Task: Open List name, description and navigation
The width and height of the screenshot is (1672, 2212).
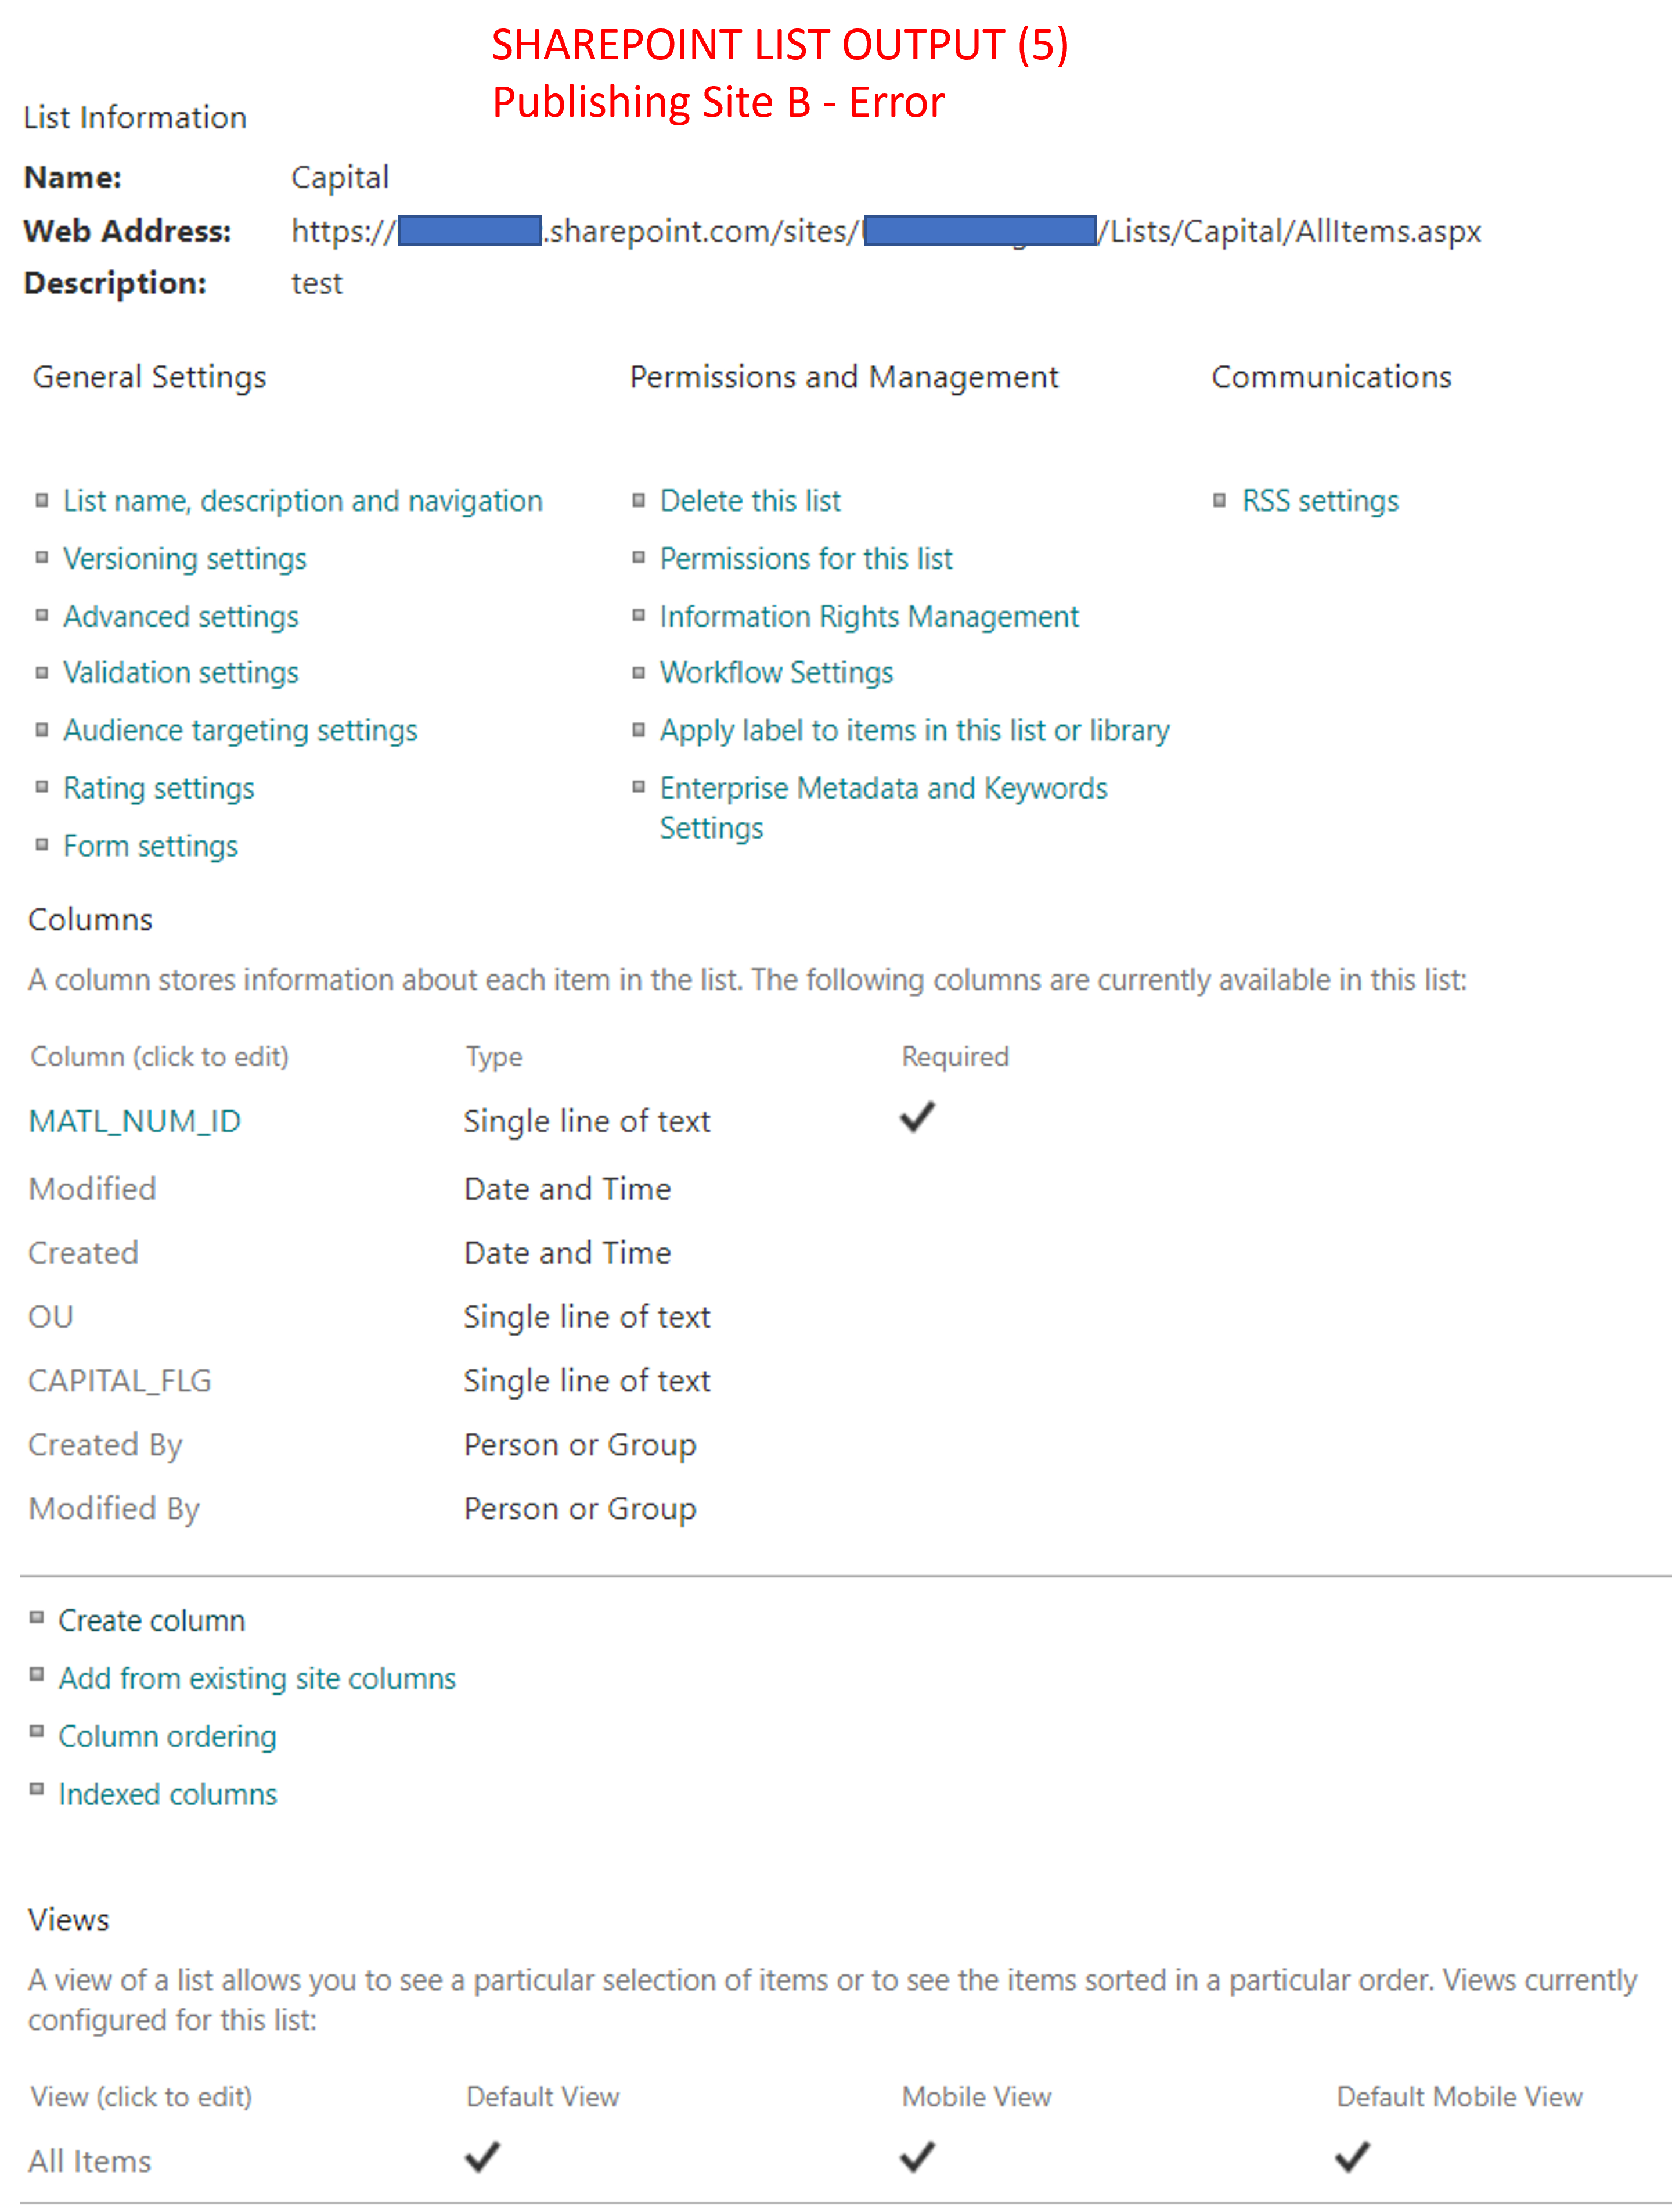Action: 302,500
